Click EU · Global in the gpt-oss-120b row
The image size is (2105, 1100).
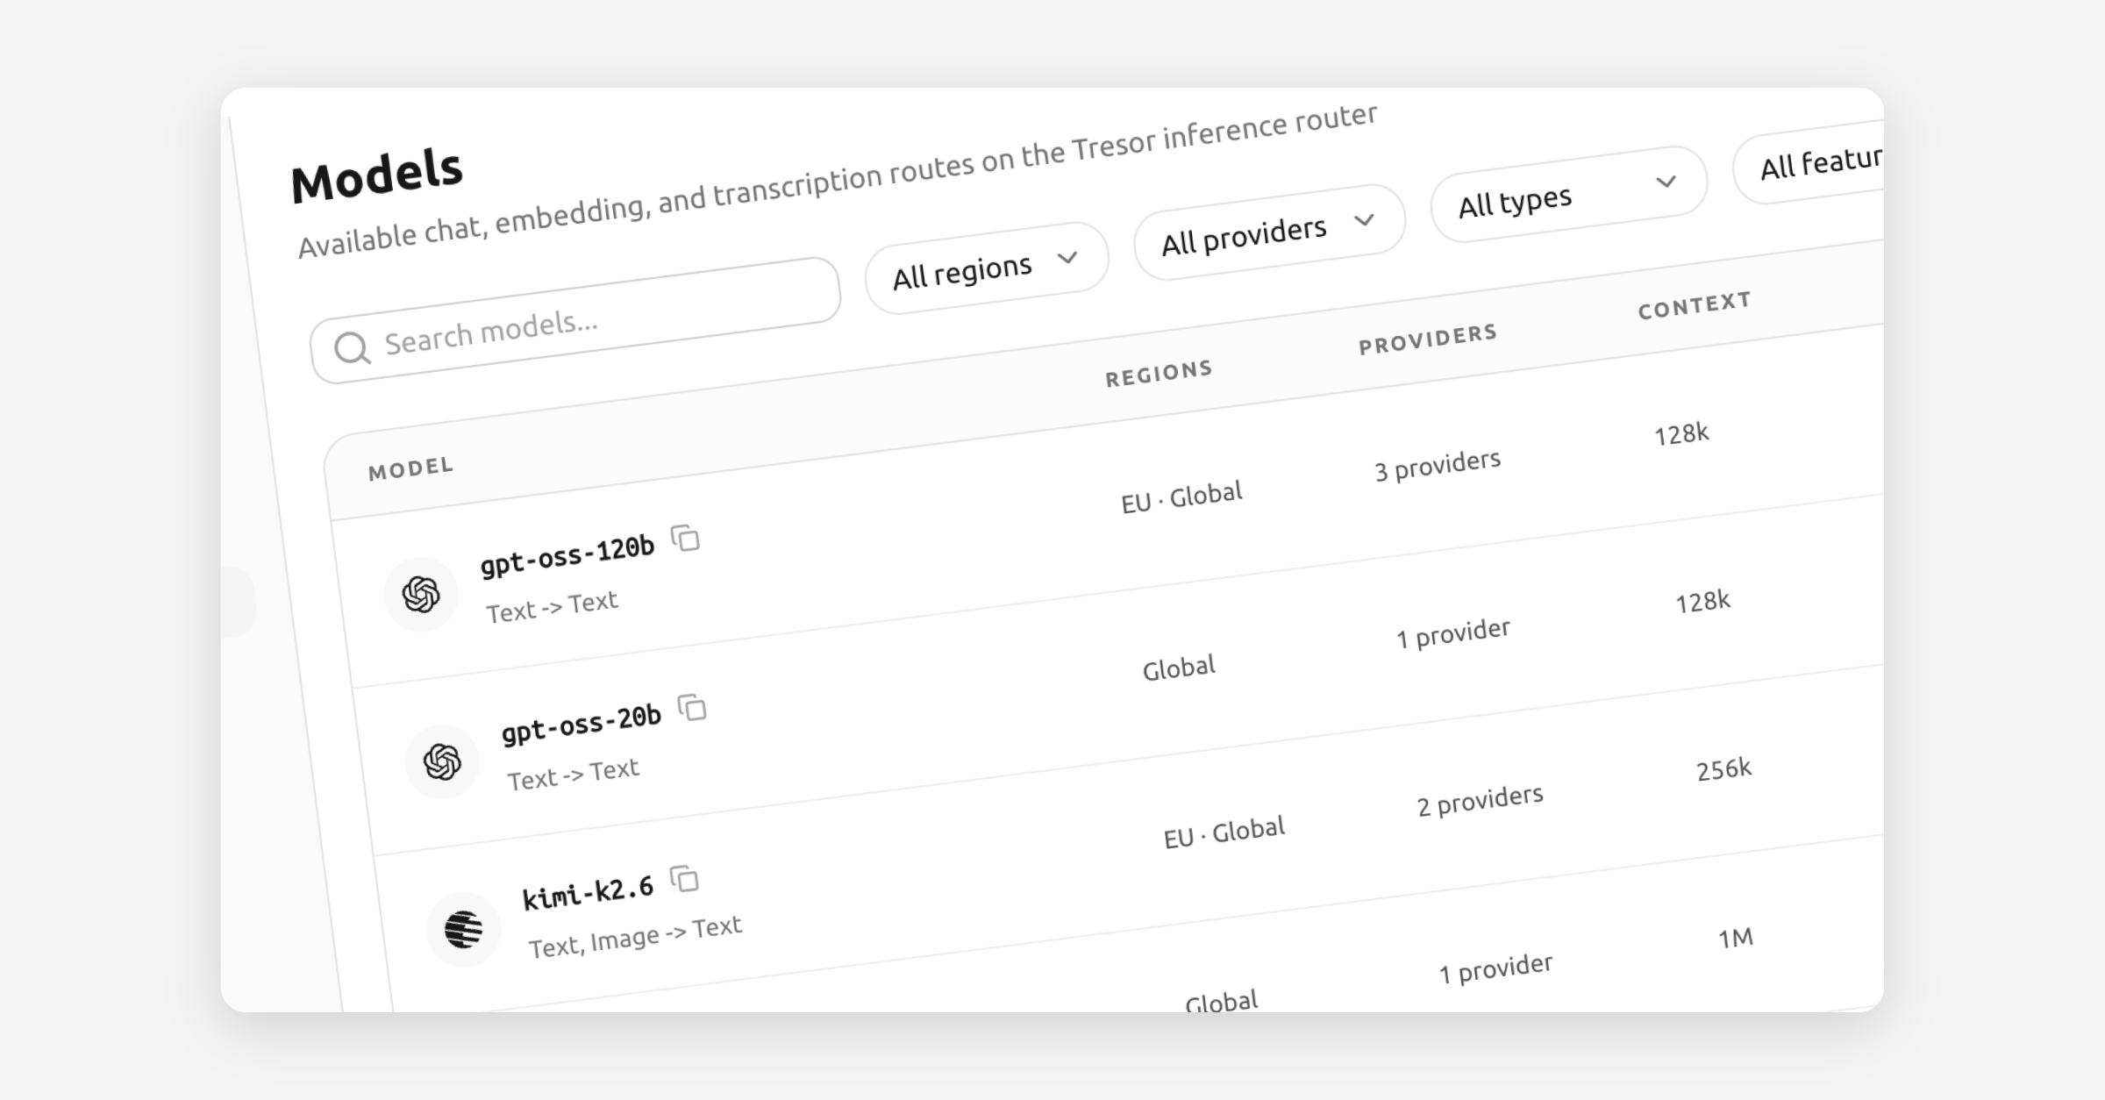coord(1181,497)
